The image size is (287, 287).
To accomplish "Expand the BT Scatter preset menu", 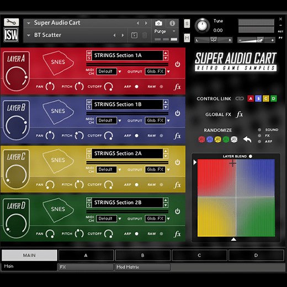I will click(x=29, y=35).
